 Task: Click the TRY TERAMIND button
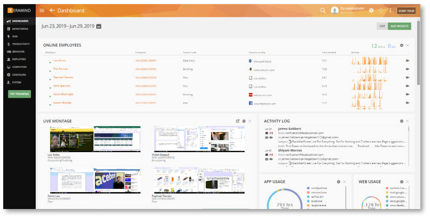[x=19, y=94]
